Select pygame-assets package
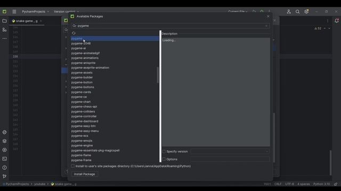341x191 pixels. 115,73
